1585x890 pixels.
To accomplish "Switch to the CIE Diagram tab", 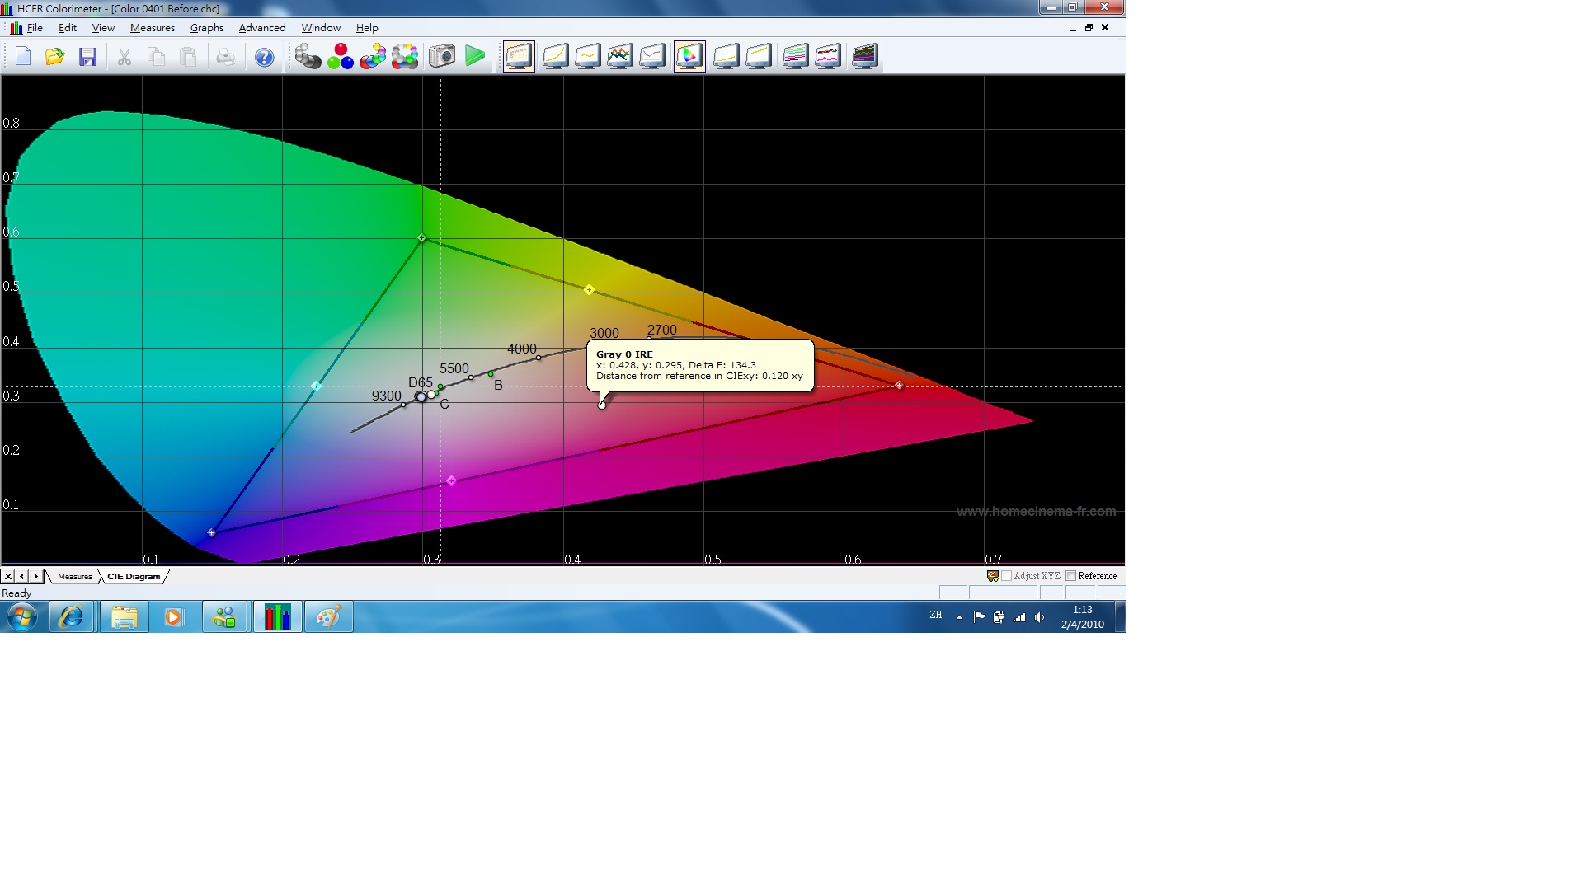I will click(x=129, y=575).
